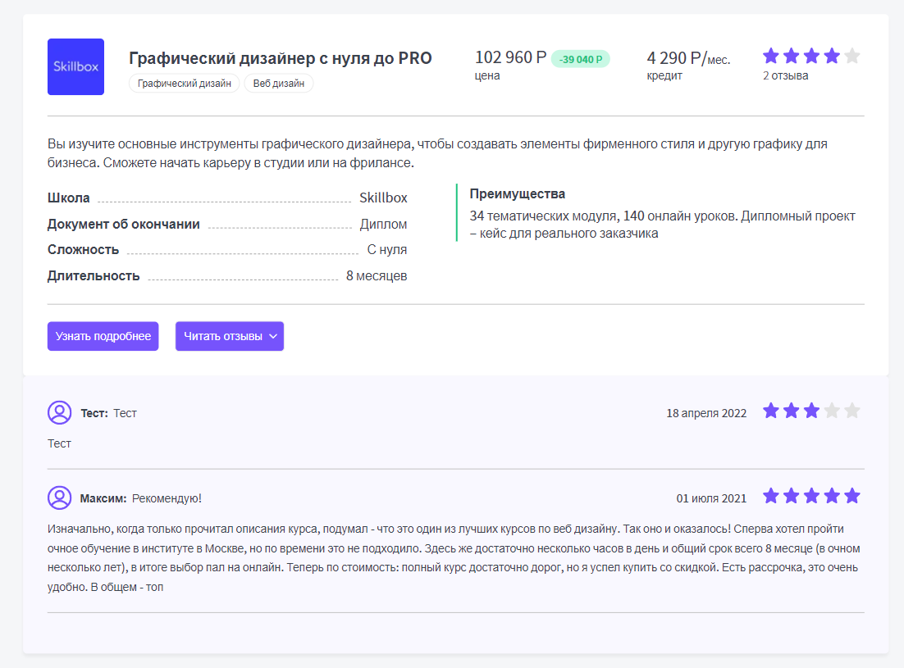Click the date 01 июля 2021
The width and height of the screenshot is (904, 668).
coord(711,498)
